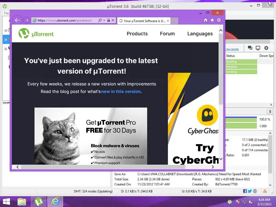Image resolution: width=276 pixels, height=207 pixels.
Task: Click the DHT: 524 nodes status text
Action: (x=93, y=191)
